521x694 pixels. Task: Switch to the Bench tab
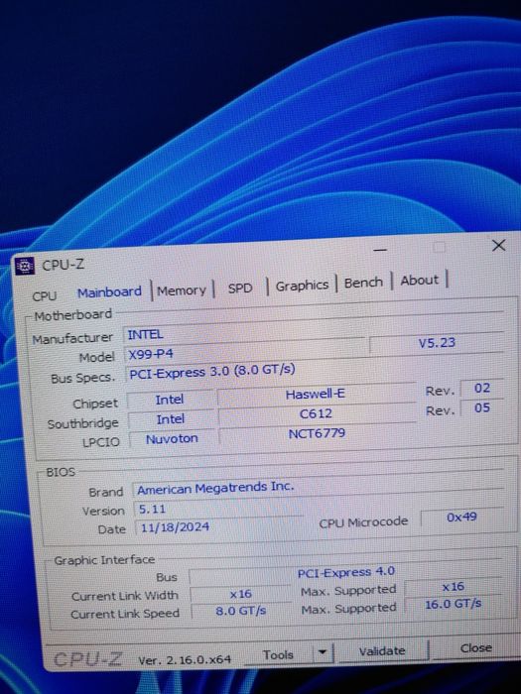363,283
